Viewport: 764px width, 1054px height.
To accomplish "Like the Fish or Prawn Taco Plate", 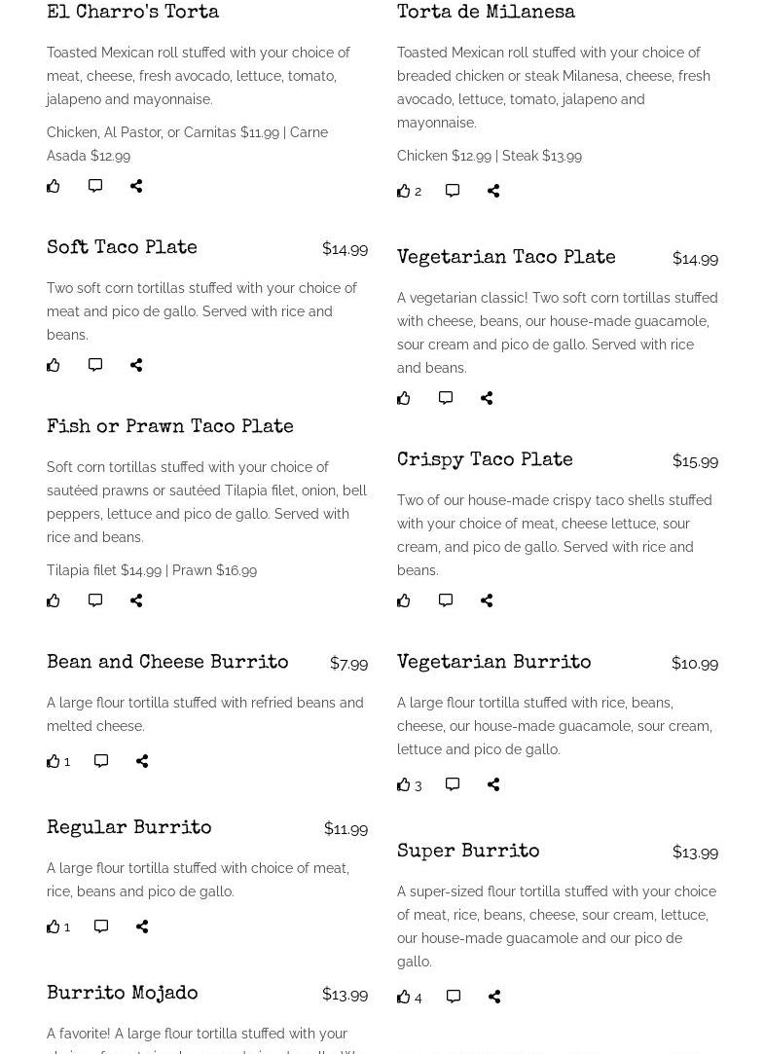I will [54, 600].
